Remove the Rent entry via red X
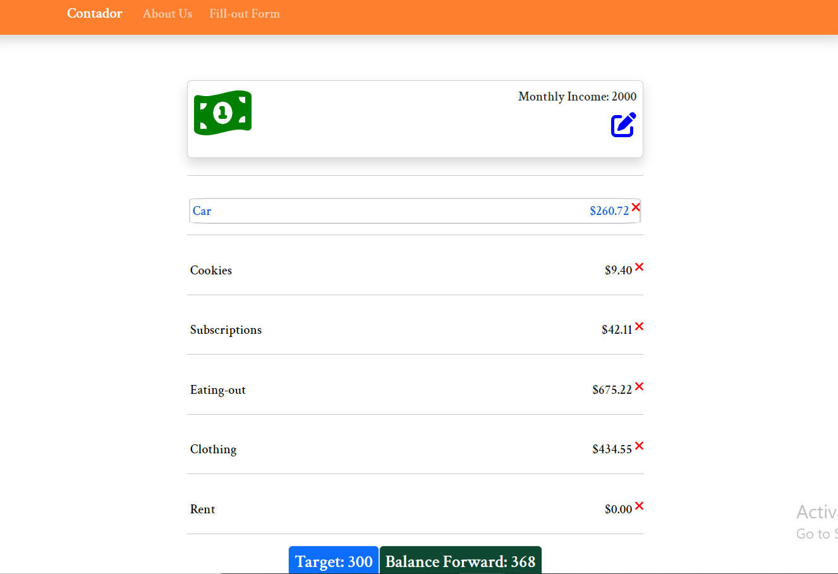Screen dimensions: 838x574 640,506
